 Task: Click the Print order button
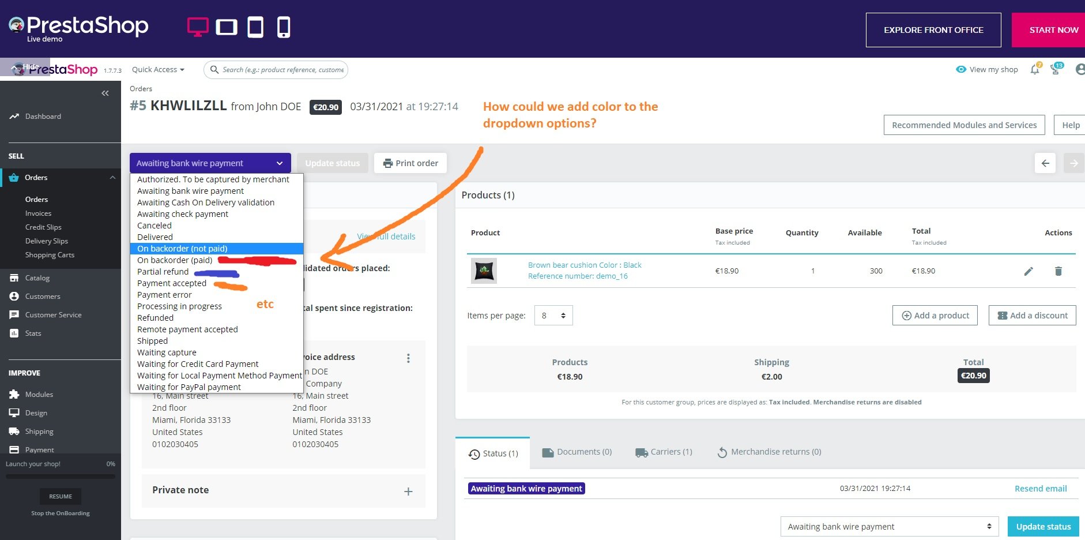[x=410, y=163]
